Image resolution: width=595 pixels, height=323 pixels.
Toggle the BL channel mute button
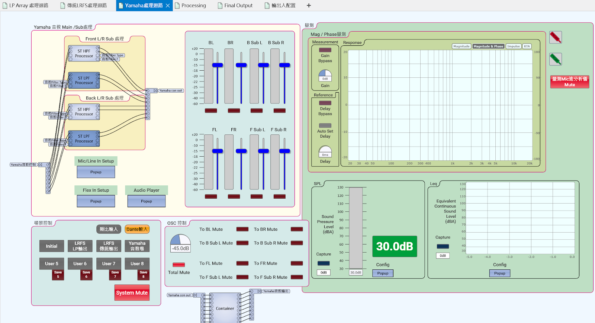click(x=211, y=111)
